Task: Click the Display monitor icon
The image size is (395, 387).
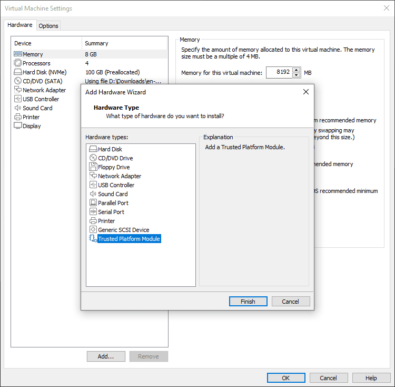Action: coord(17,125)
